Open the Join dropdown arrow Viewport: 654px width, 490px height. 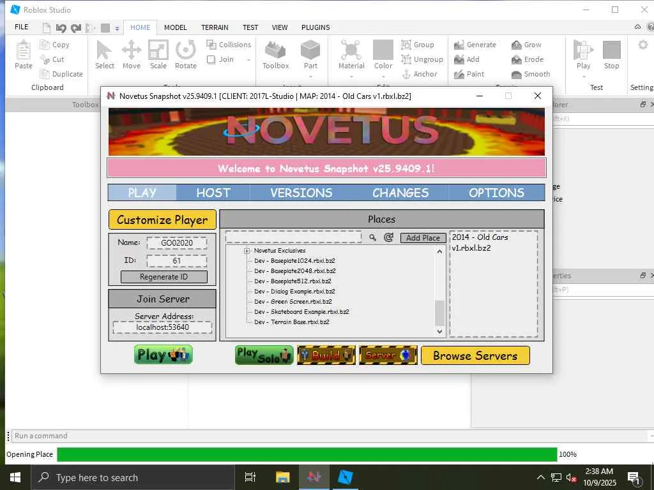[x=248, y=60]
